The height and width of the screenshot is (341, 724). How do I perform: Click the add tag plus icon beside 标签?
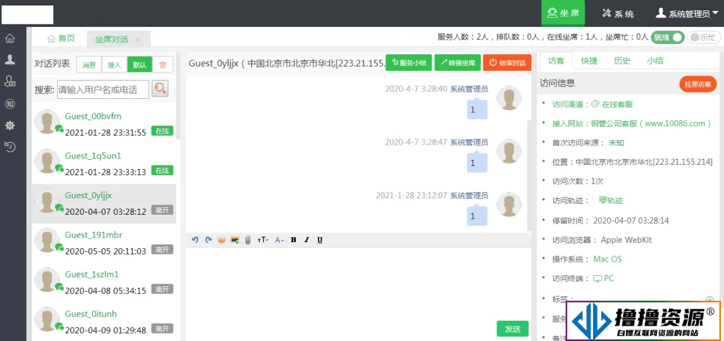(710, 300)
